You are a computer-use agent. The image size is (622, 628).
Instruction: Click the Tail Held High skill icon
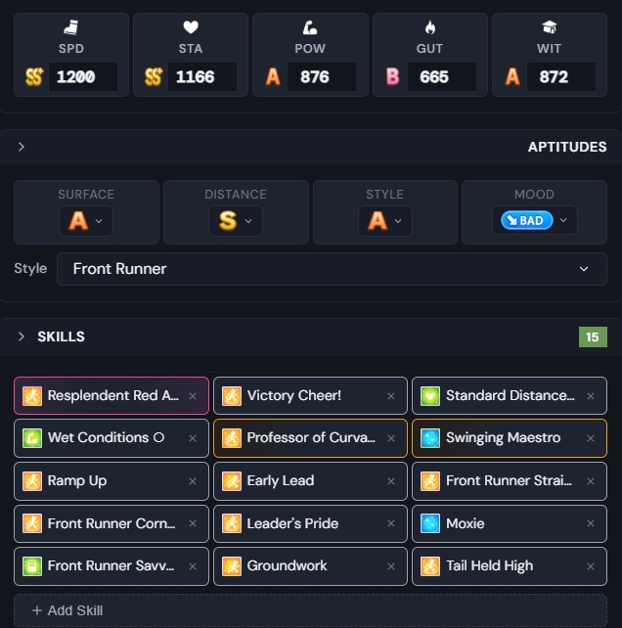[x=430, y=566]
